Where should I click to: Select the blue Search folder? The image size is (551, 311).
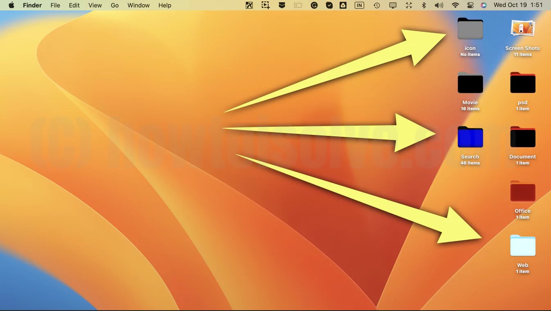tap(470, 137)
